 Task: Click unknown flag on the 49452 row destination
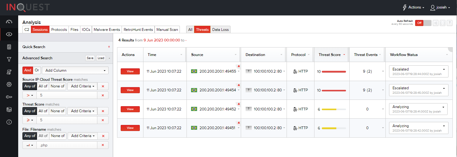249,109
